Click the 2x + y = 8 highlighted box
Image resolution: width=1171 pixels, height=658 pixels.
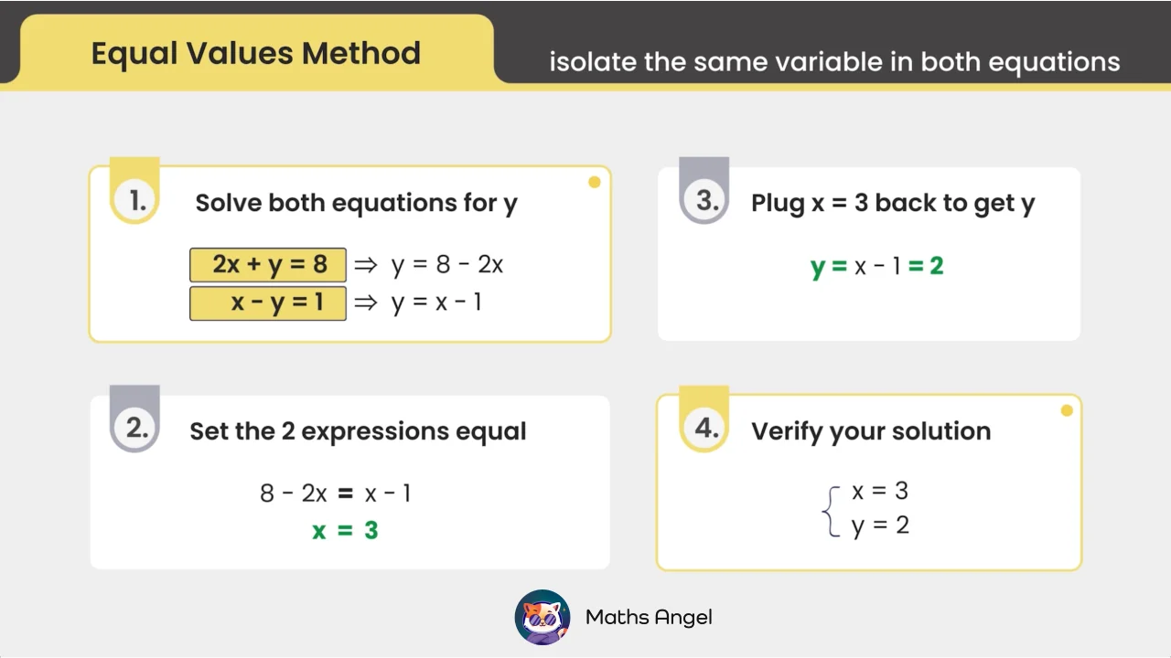[268, 265]
